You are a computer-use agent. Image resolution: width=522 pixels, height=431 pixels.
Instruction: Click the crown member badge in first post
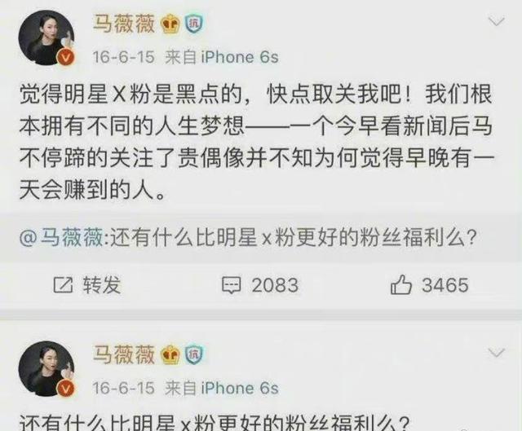[x=170, y=25]
